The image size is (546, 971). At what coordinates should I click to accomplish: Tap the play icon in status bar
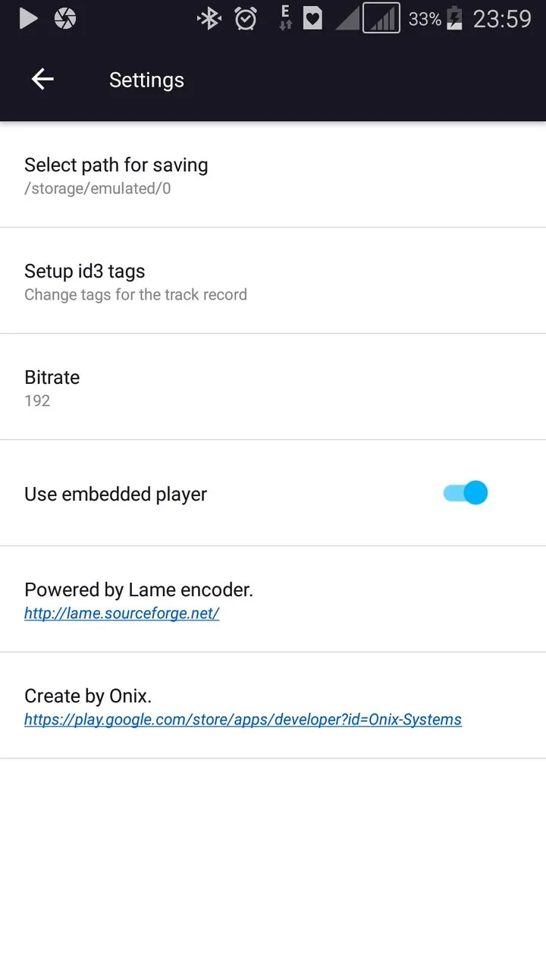[x=28, y=18]
